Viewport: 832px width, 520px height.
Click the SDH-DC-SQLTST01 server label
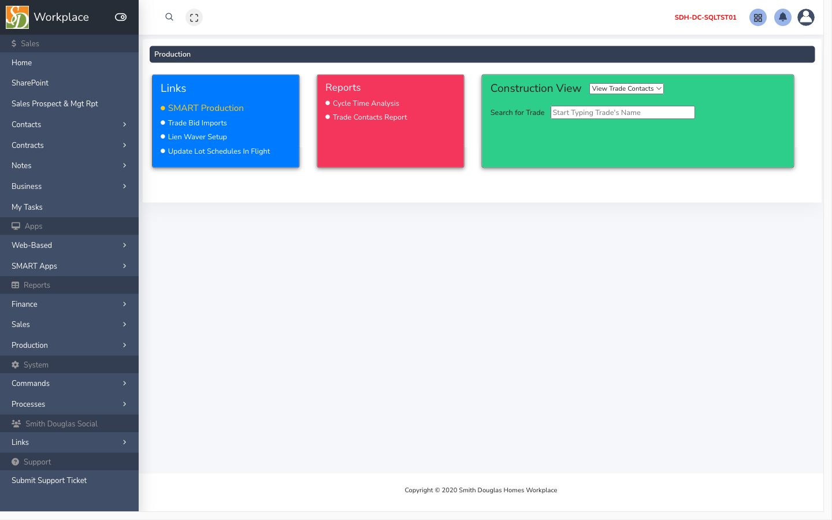click(x=705, y=17)
